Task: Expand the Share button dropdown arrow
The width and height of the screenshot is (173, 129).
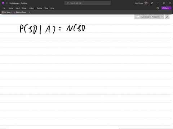Action: (170, 8)
